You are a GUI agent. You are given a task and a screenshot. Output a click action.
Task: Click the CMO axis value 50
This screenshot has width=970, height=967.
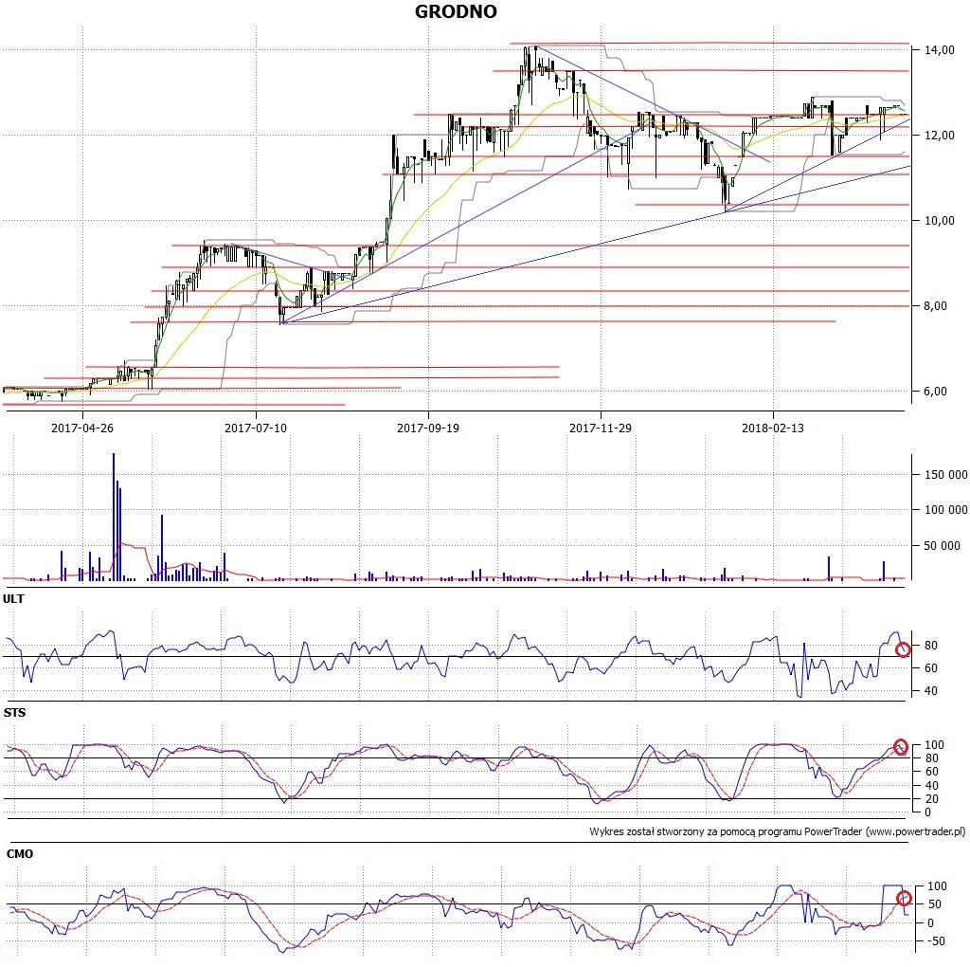coord(935,904)
